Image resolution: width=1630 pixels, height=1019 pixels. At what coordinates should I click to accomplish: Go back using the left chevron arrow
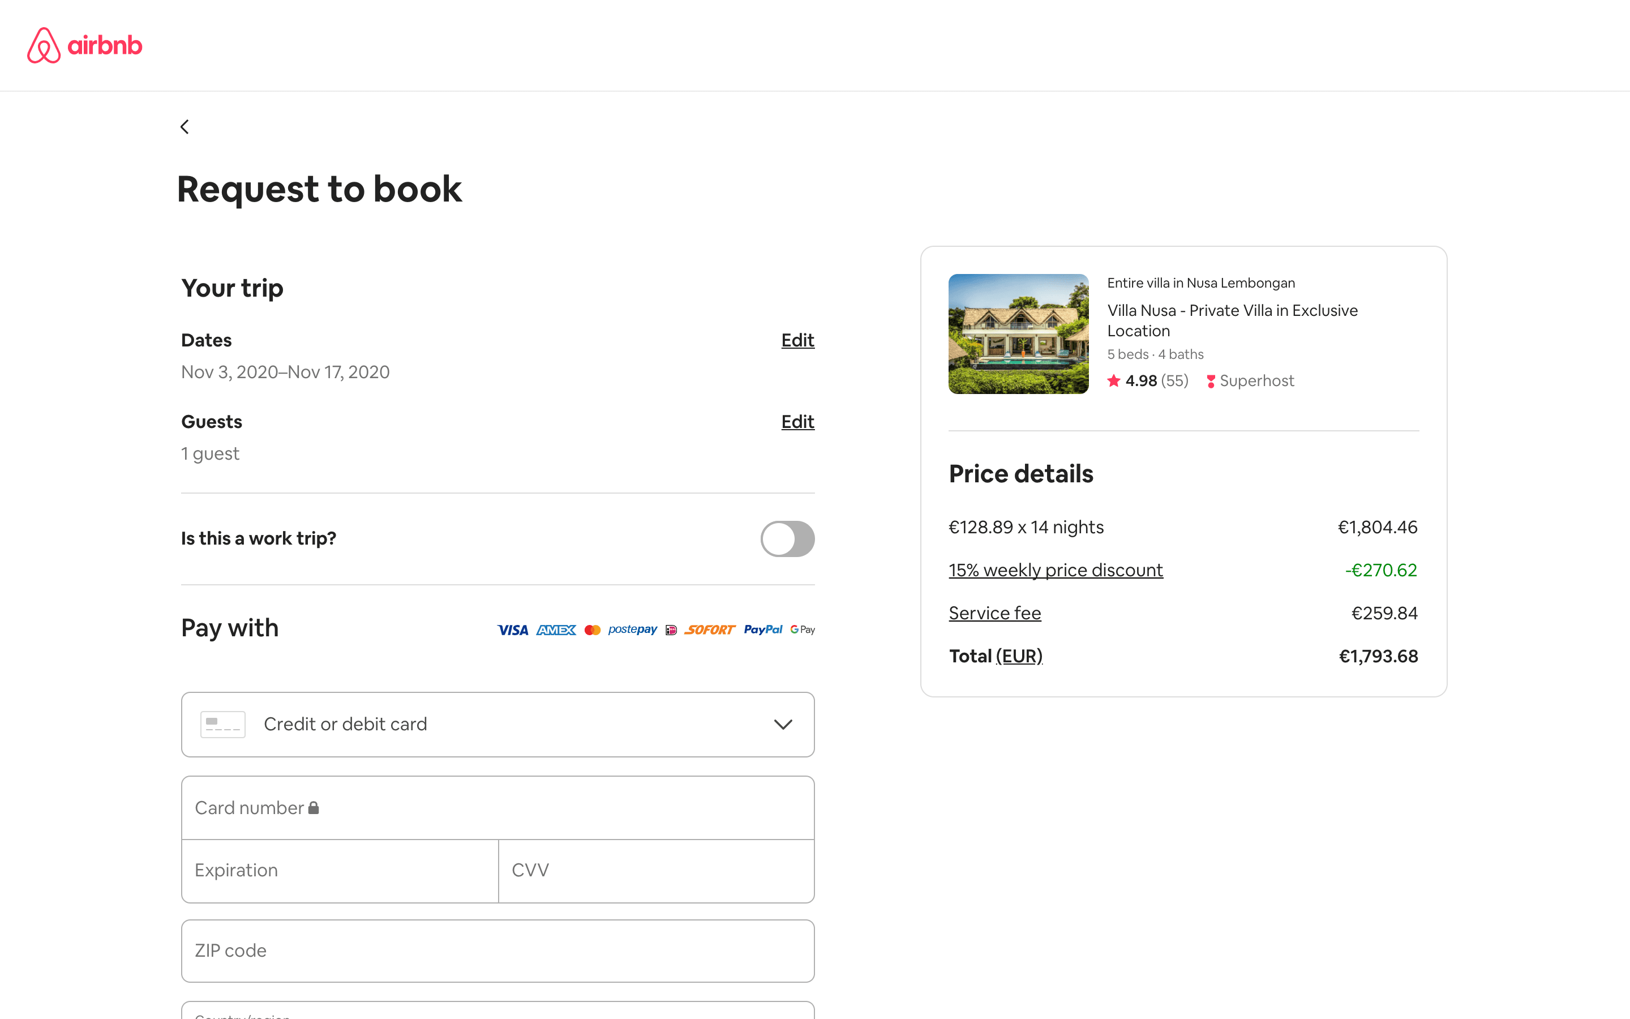click(x=185, y=127)
